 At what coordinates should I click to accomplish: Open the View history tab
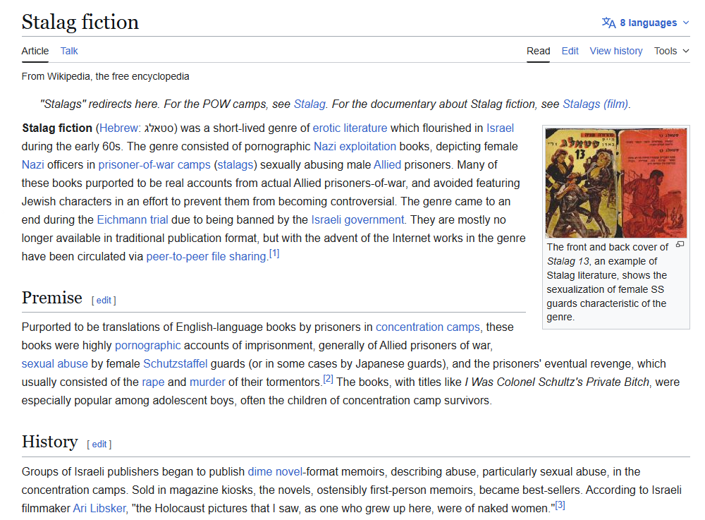coord(616,51)
